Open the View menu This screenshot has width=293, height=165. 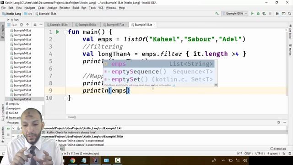click(19, 8)
